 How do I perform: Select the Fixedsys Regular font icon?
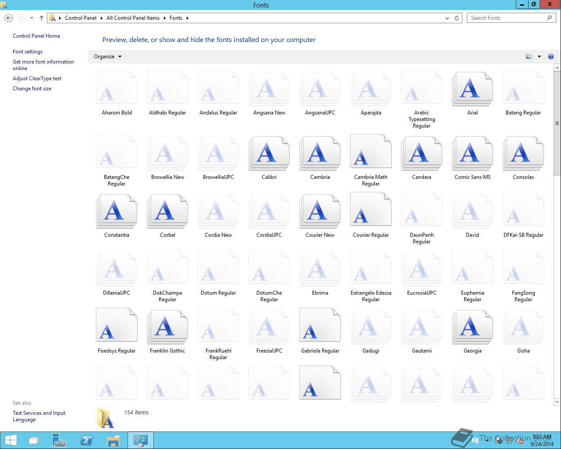(117, 325)
